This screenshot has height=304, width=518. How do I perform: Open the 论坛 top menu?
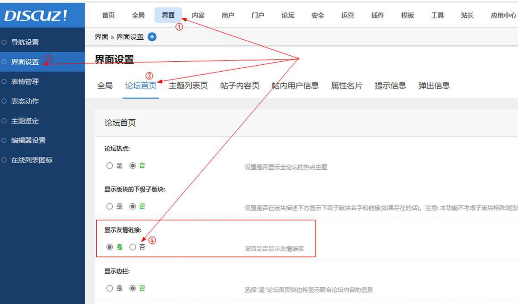(x=288, y=15)
